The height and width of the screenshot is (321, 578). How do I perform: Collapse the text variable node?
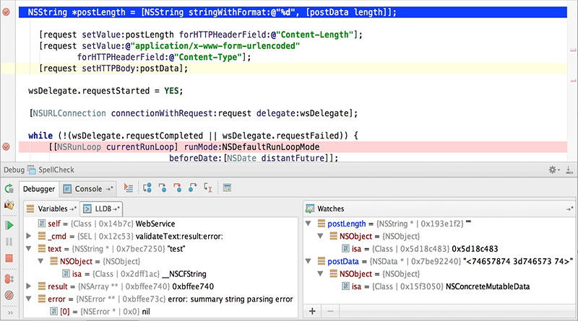28,248
